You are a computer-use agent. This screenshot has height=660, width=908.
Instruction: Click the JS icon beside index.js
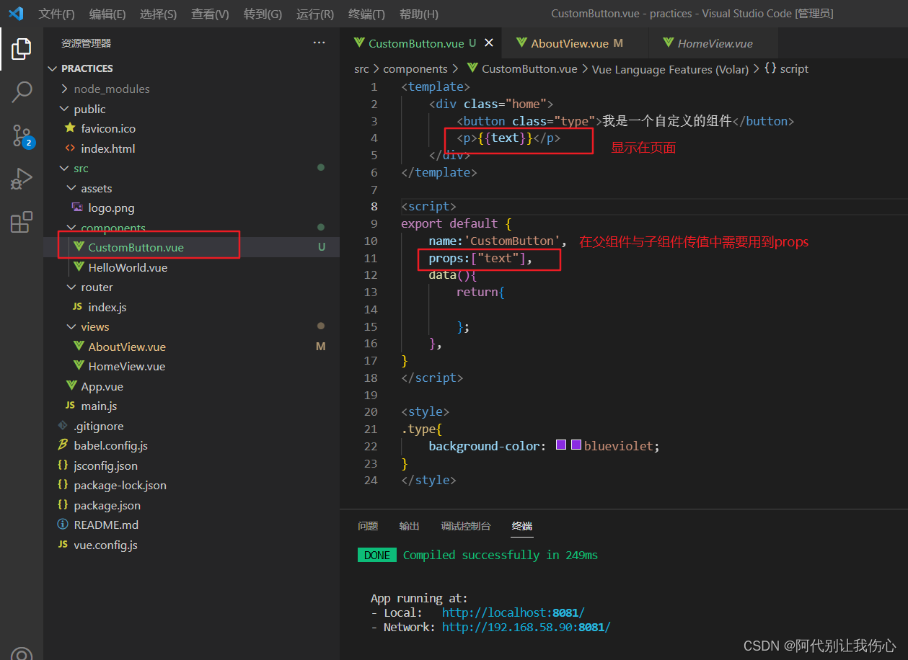[77, 307]
